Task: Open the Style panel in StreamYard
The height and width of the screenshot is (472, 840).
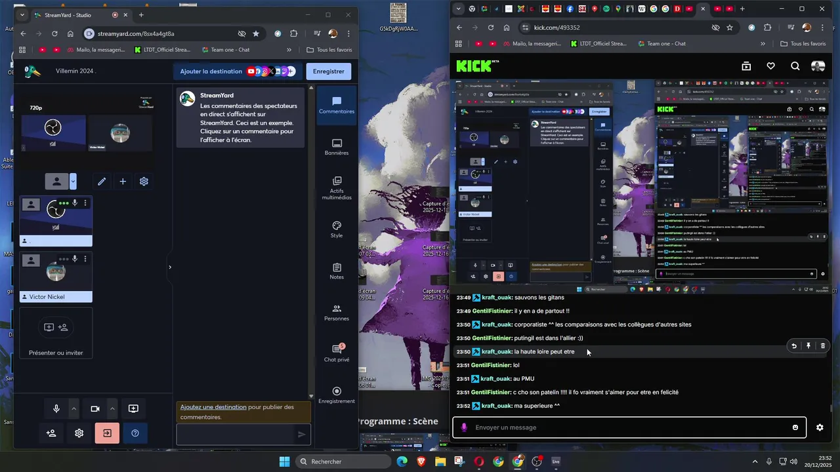Action: coord(337,229)
